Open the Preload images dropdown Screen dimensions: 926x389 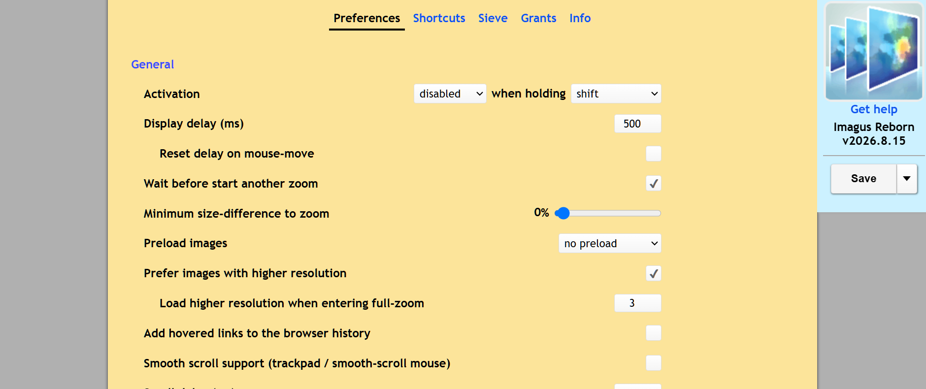coord(610,243)
